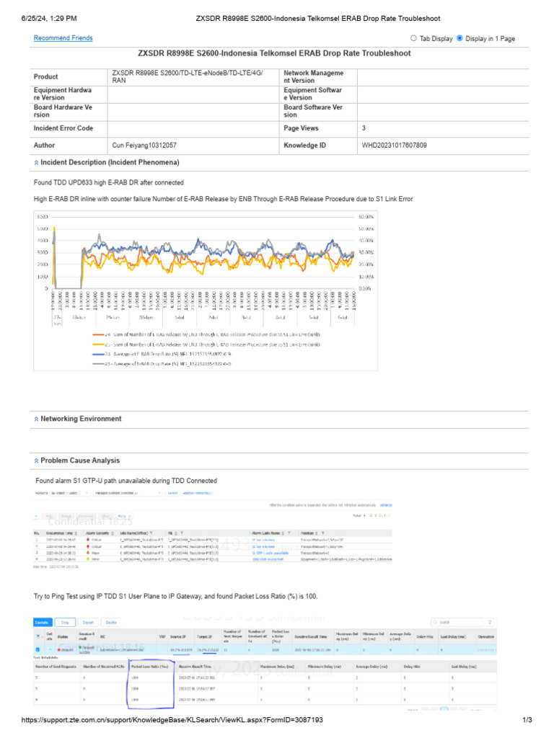
Task: Toggle the checked ping test row checkbox
Action: pos(38,650)
